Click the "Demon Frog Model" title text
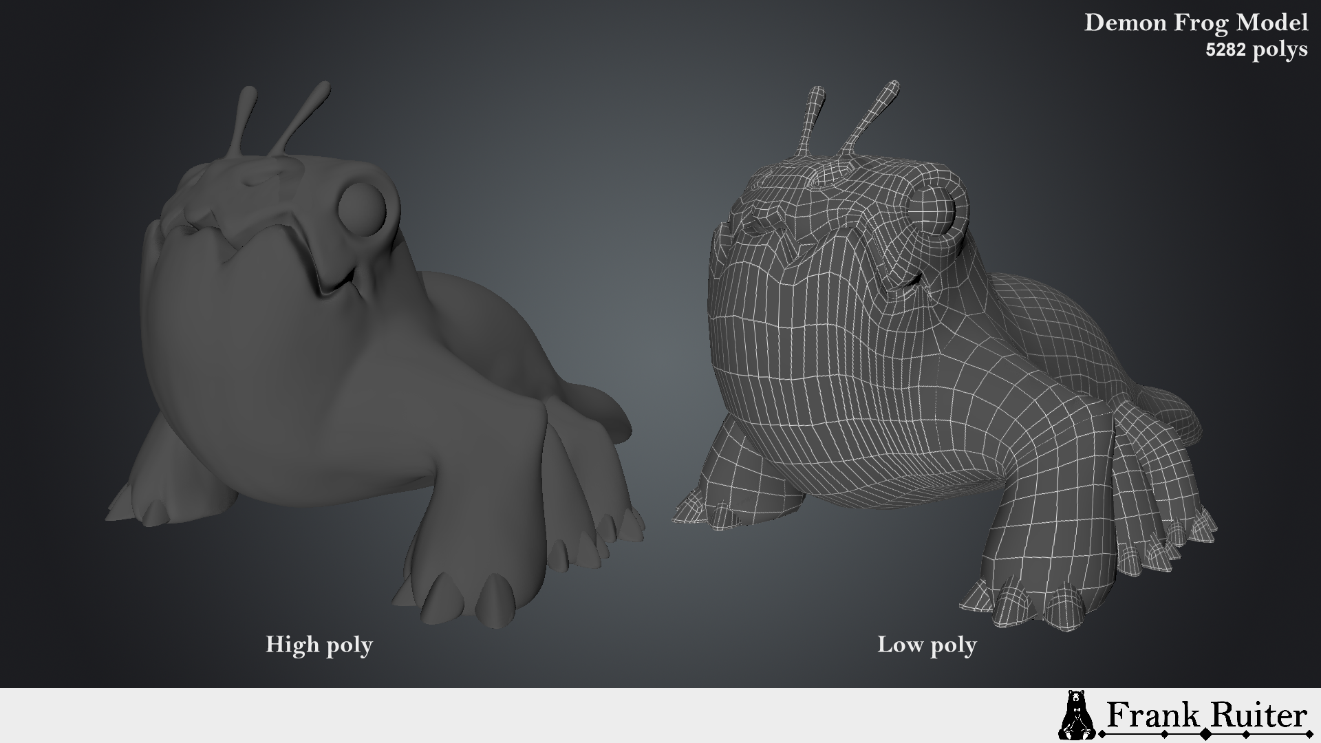This screenshot has width=1321, height=743. tap(1196, 23)
